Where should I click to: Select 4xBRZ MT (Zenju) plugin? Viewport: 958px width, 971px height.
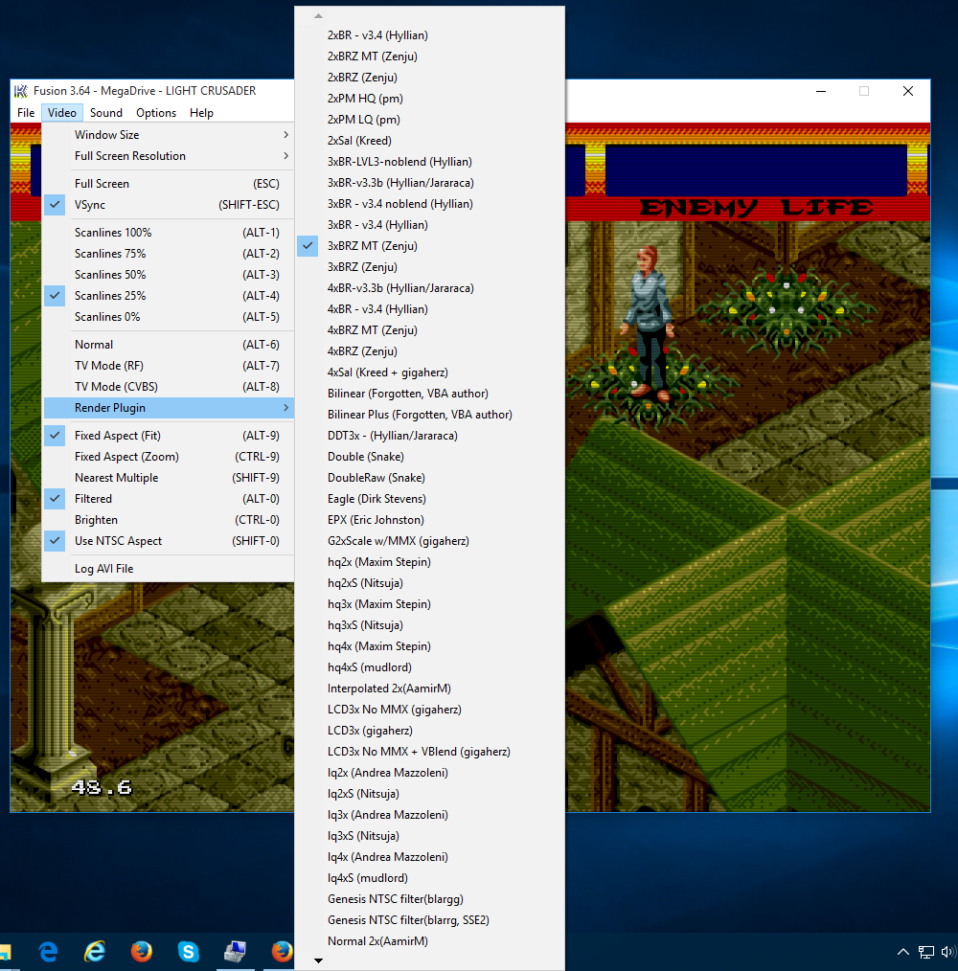coord(429,330)
